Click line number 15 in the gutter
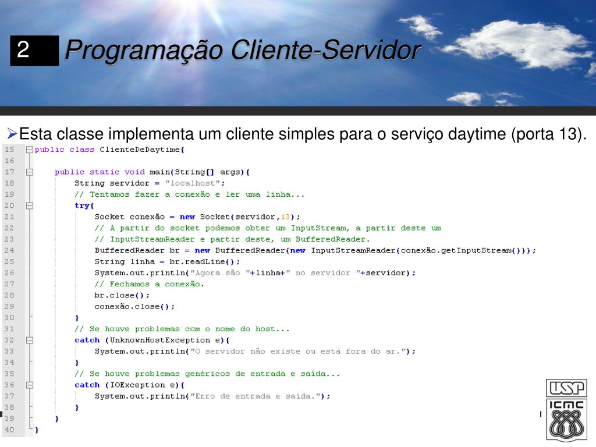Image resolution: width=596 pixels, height=447 pixels. pos(9,150)
